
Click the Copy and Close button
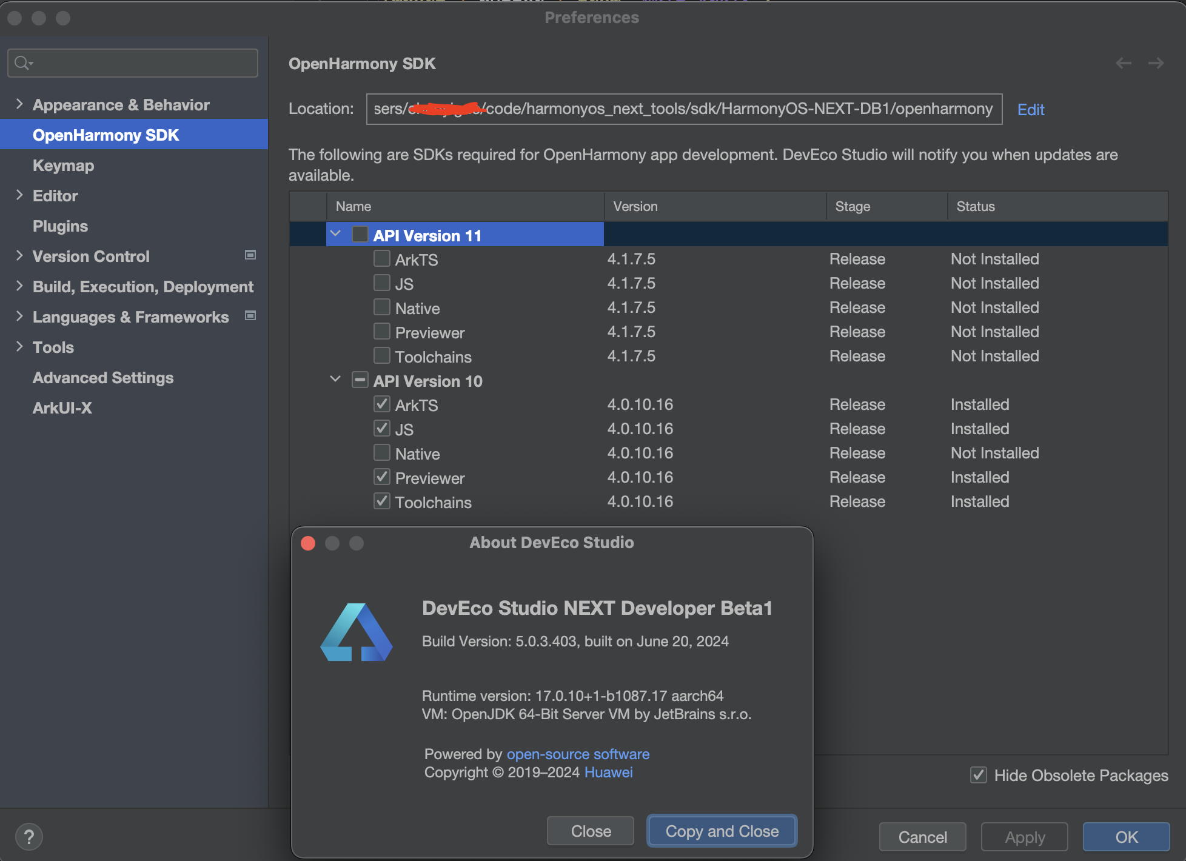click(722, 831)
